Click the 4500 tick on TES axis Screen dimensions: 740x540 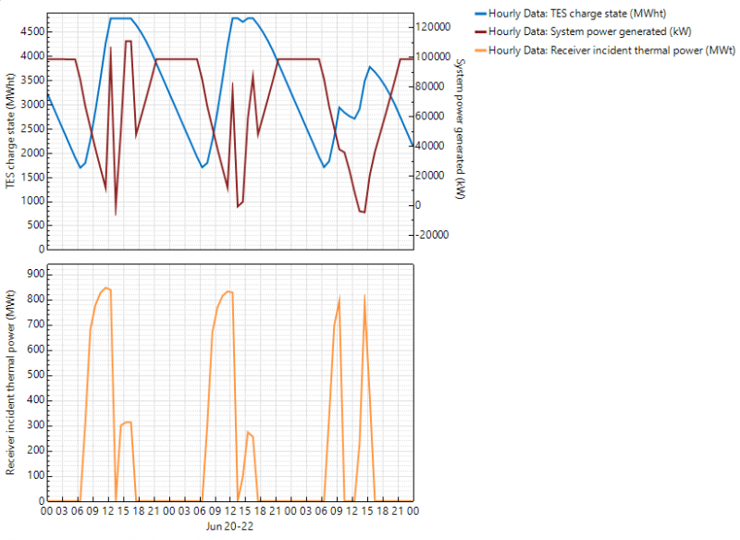point(30,31)
